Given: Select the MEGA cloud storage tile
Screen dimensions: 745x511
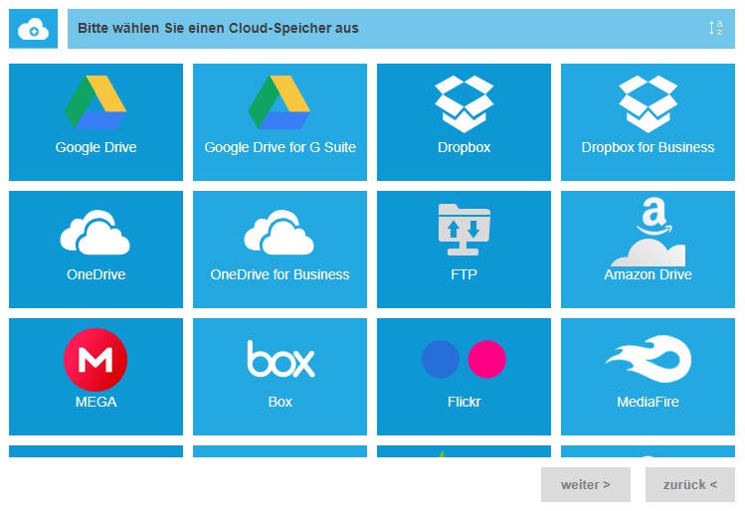Looking at the screenshot, I should click(95, 377).
